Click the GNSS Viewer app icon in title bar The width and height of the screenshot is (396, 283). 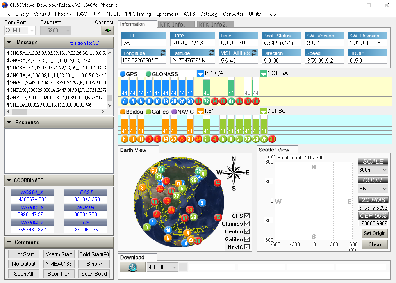(5, 5)
